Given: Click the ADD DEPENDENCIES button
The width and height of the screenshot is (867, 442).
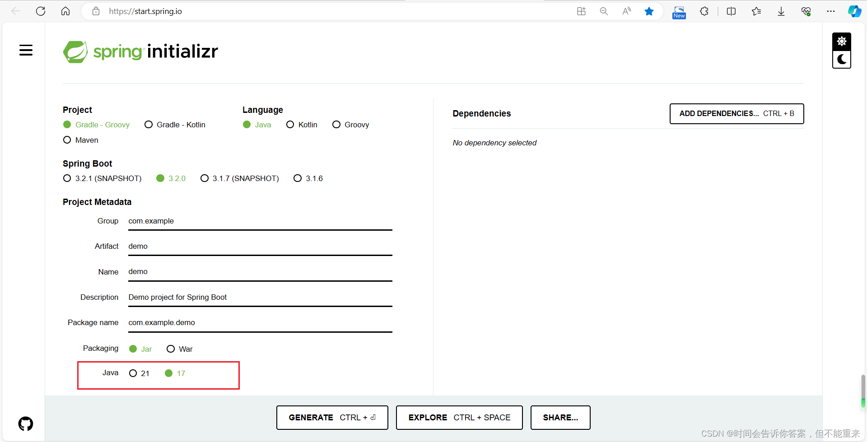Looking at the screenshot, I should click(x=736, y=114).
